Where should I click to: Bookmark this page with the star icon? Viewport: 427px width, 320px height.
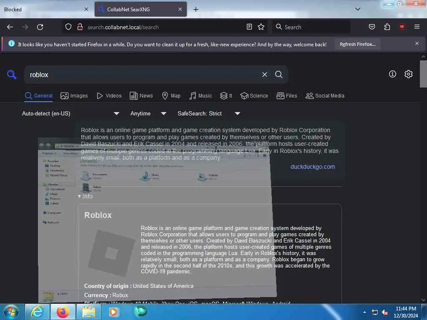click(x=261, y=27)
